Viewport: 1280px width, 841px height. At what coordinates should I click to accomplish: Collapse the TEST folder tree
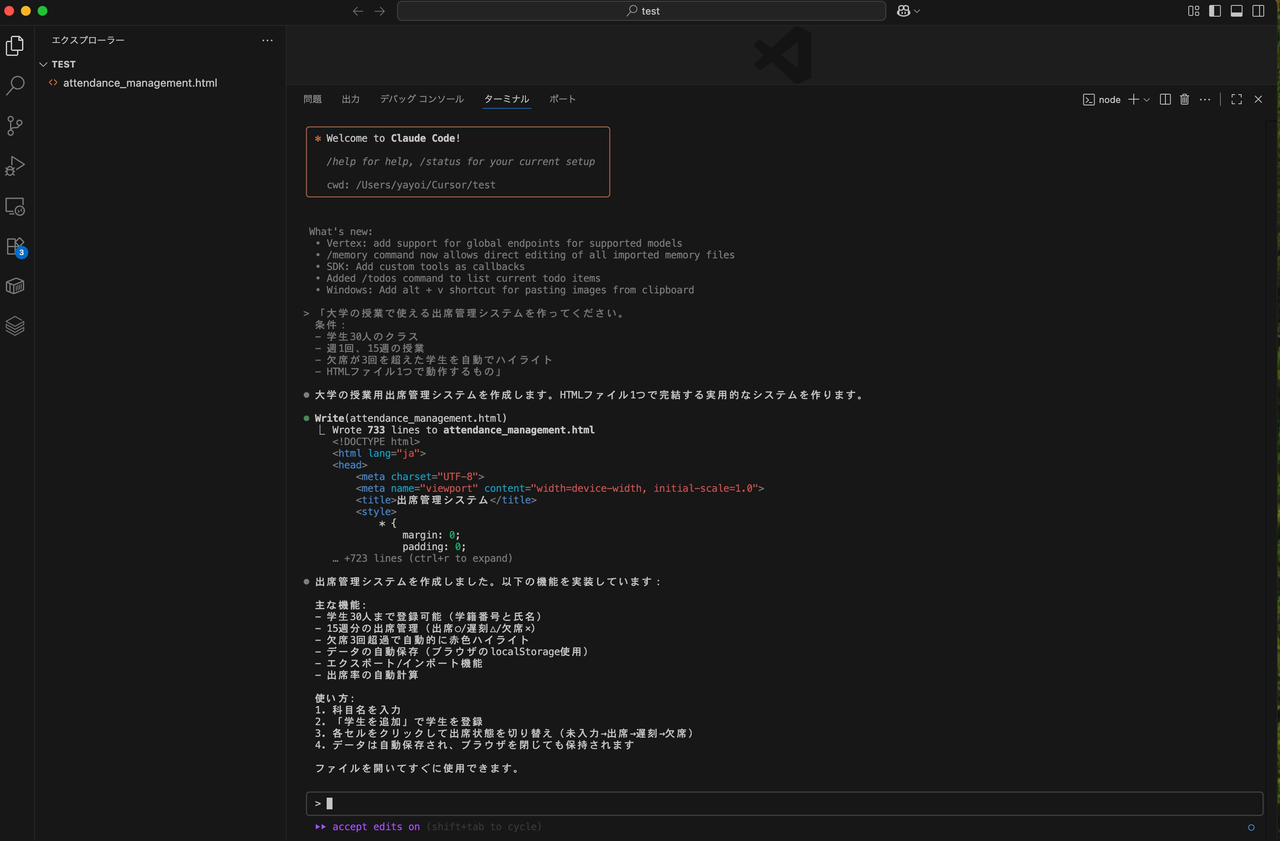tap(44, 65)
